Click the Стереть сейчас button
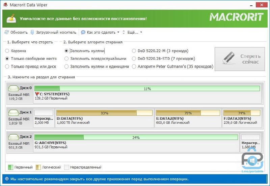This screenshot has width=270, height=186. [x=240, y=59]
